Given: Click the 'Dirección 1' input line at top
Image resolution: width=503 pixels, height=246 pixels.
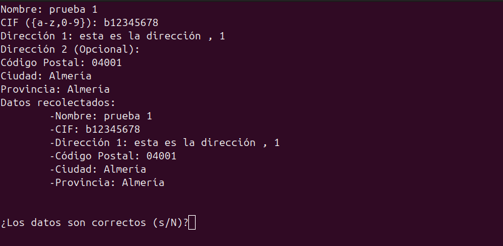Looking at the screenshot, I should [112, 36].
